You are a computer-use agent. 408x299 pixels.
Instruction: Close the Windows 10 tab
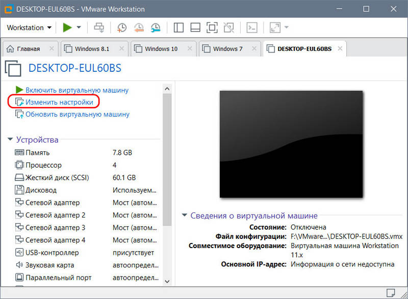click(x=190, y=48)
